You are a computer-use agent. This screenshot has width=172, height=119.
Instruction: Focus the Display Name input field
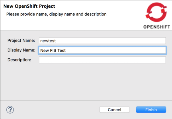[102, 50]
